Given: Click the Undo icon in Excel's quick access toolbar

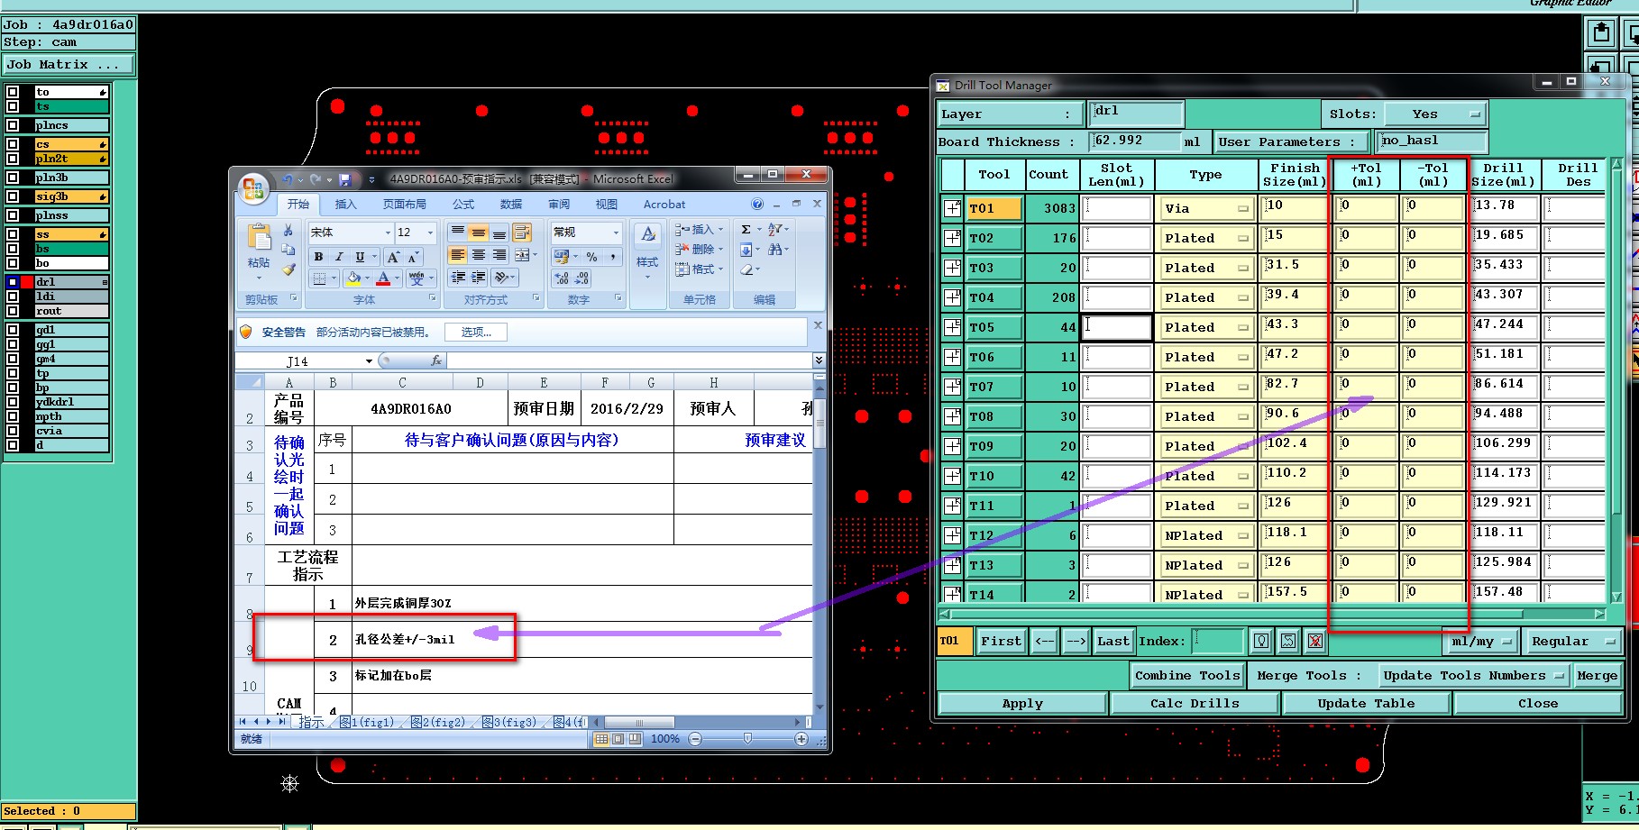Looking at the screenshot, I should point(287,180).
